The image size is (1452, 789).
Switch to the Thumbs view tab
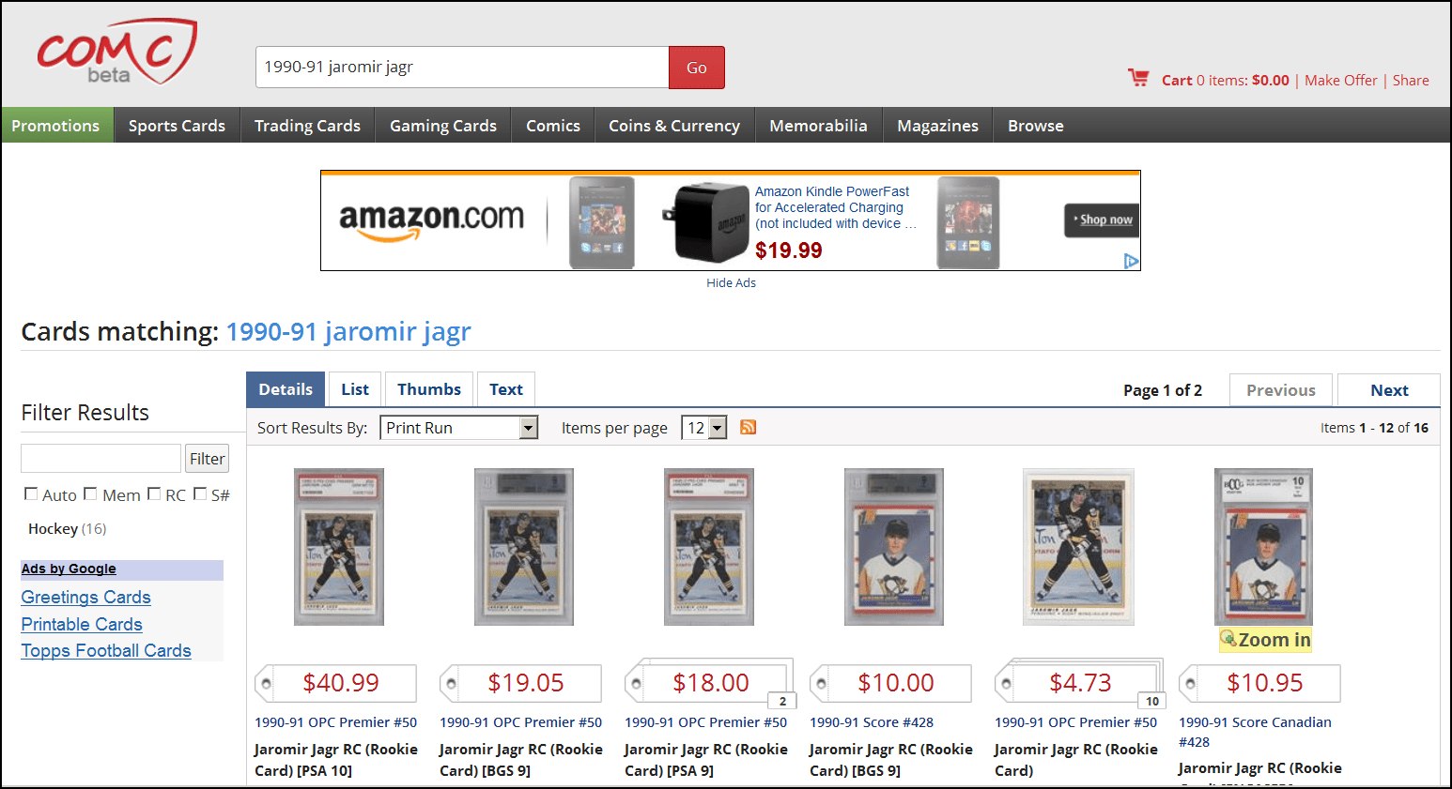(x=428, y=389)
